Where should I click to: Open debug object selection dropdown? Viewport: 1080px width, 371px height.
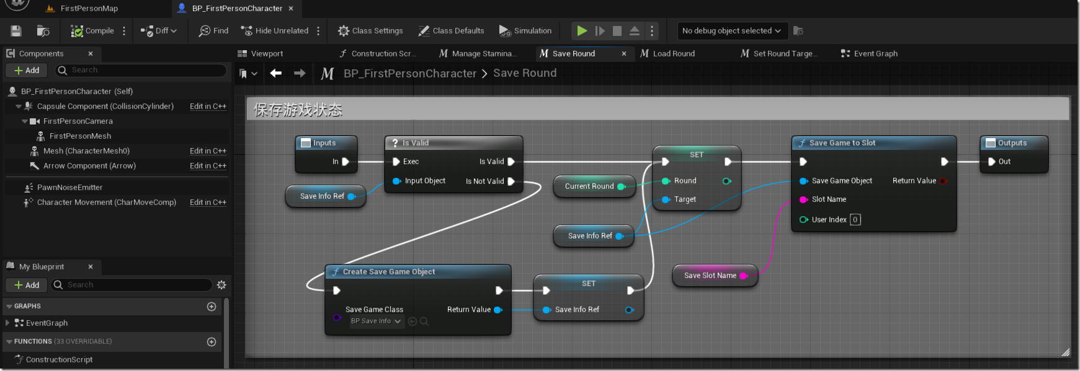pyautogui.click(x=733, y=30)
